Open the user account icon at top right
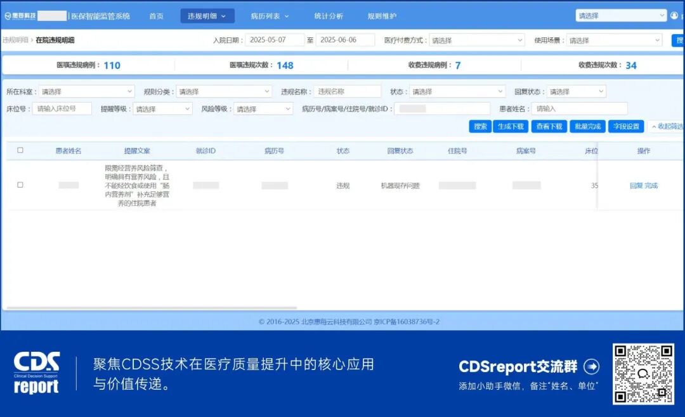This screenshot has height=417, width=685. [674, 15]
